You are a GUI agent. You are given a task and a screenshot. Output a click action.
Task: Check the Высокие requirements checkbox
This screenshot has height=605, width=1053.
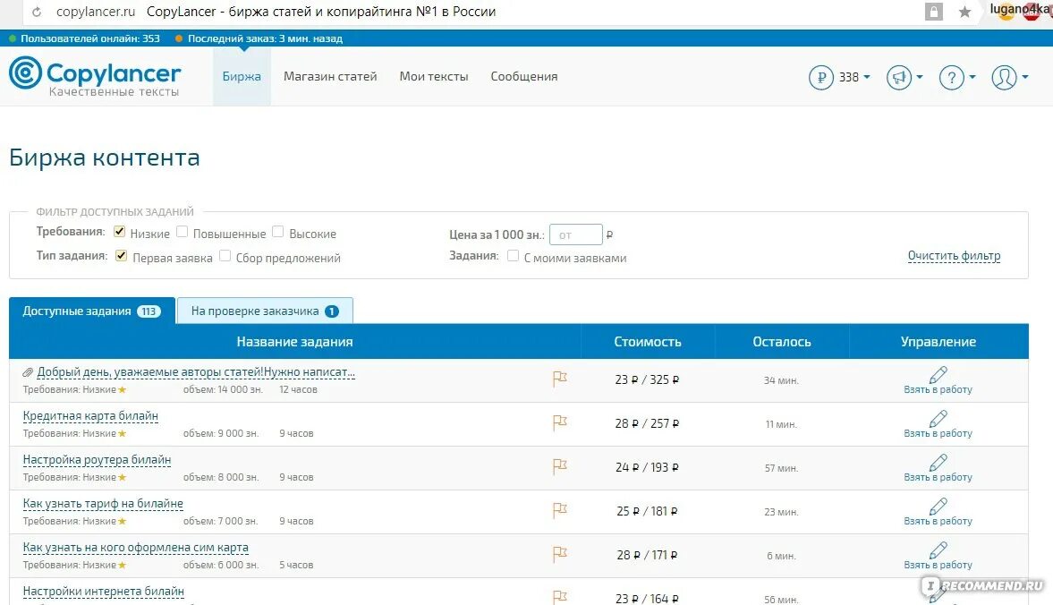[278, 232]
